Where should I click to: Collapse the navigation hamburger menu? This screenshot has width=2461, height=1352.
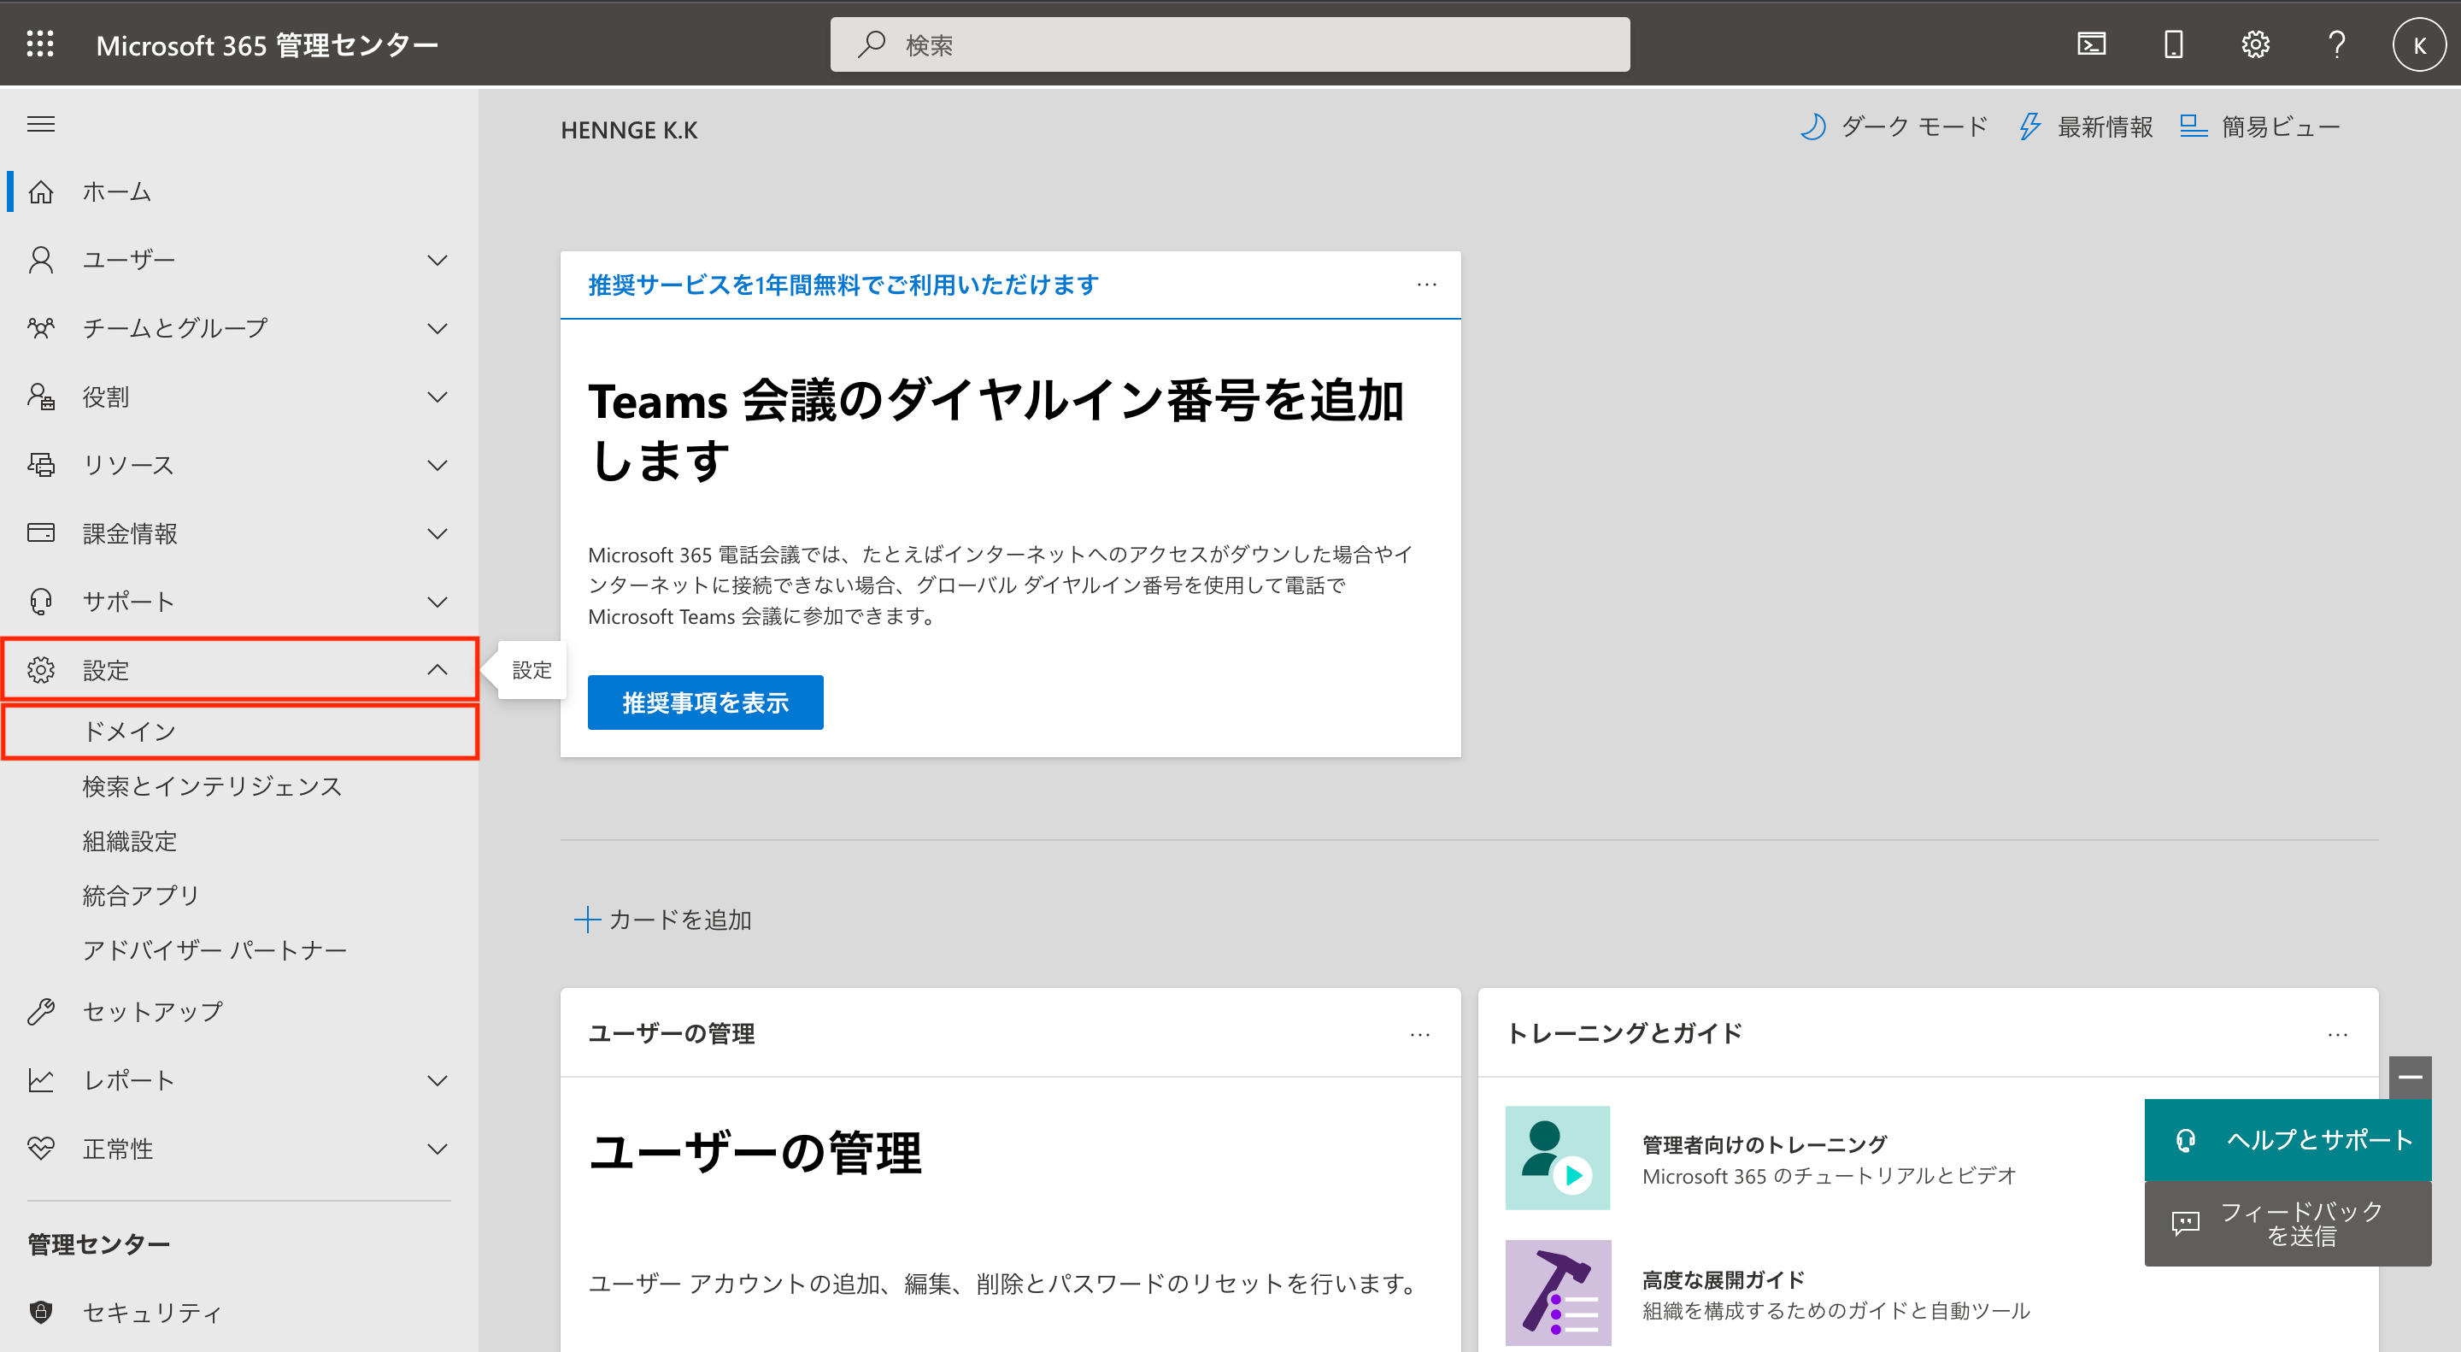pos(40,124)
